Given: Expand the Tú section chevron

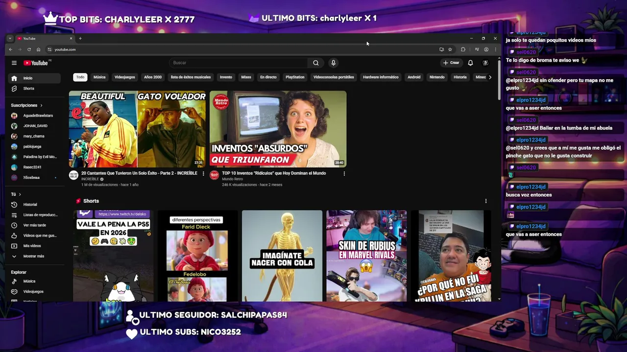Looking at the screenshot, I should coord(20,194).
